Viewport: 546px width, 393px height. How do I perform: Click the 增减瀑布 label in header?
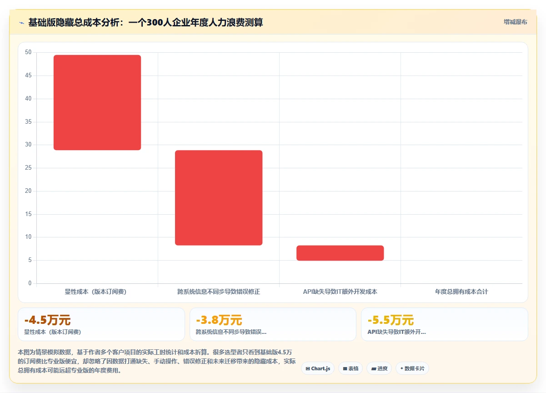pos(516,22)
